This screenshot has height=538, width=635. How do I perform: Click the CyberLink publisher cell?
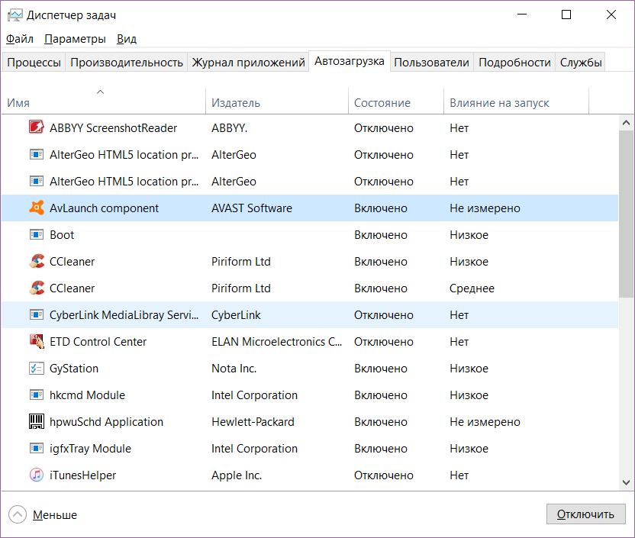click(236, 315)
